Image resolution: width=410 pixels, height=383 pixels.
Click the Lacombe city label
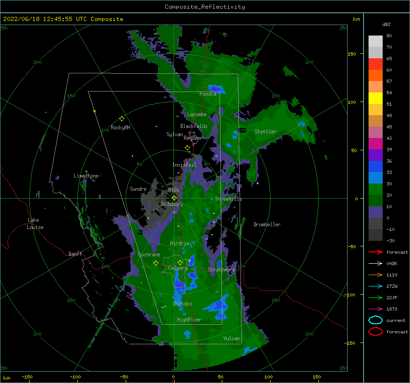(197, 114)
